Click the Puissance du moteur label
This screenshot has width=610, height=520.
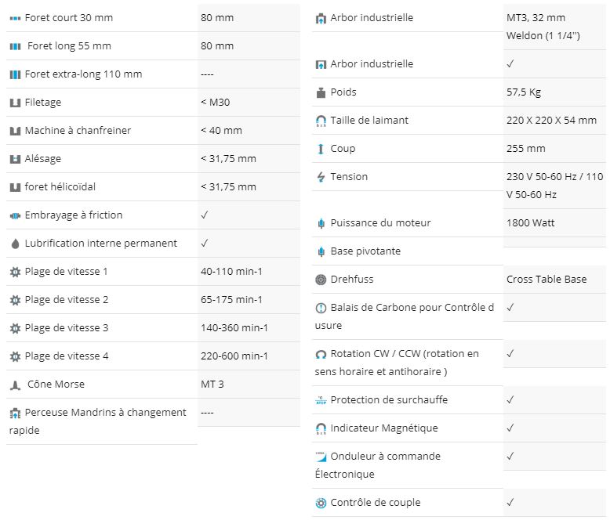[x=380, y=223]
